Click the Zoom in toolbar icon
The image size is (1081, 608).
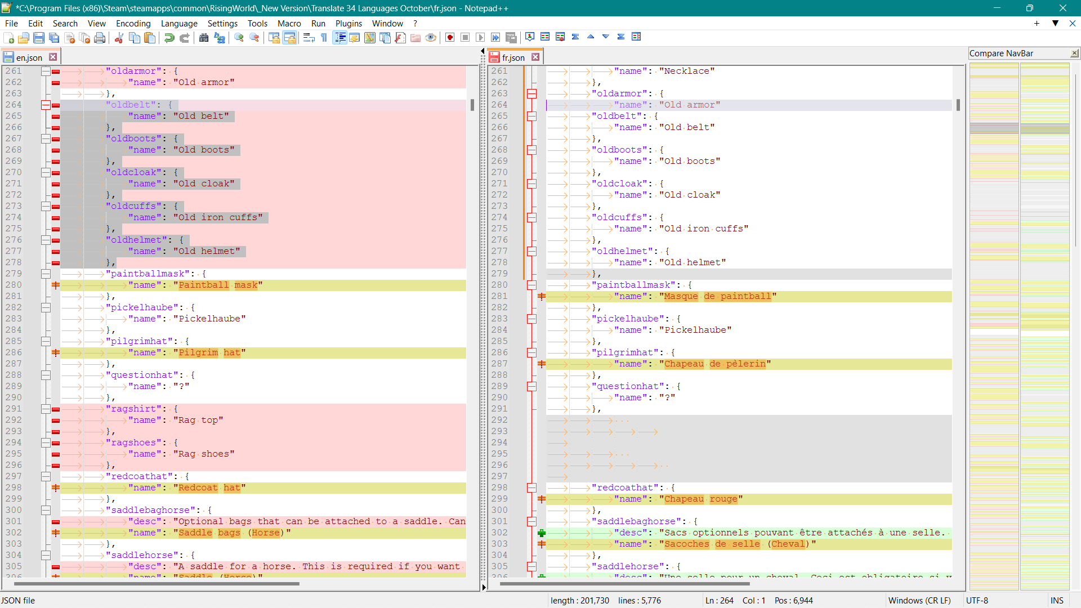(239, 38)
